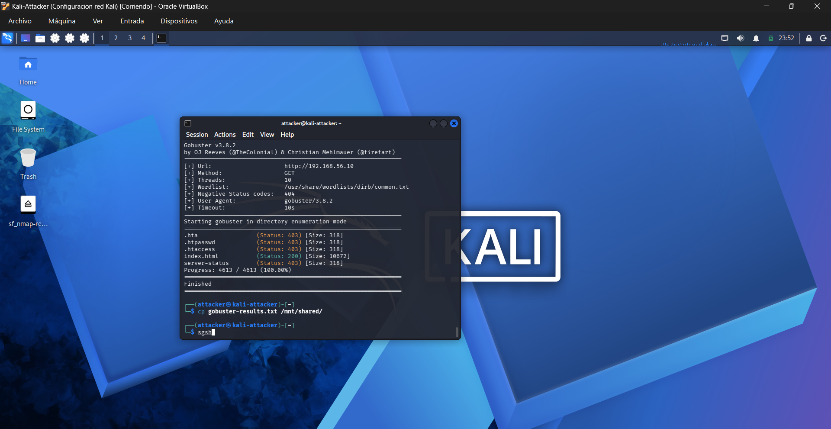Image resolution: width=831 pixels, height=429 pixels.
Task: Switch to workspace 3
Action: point(130,38)
